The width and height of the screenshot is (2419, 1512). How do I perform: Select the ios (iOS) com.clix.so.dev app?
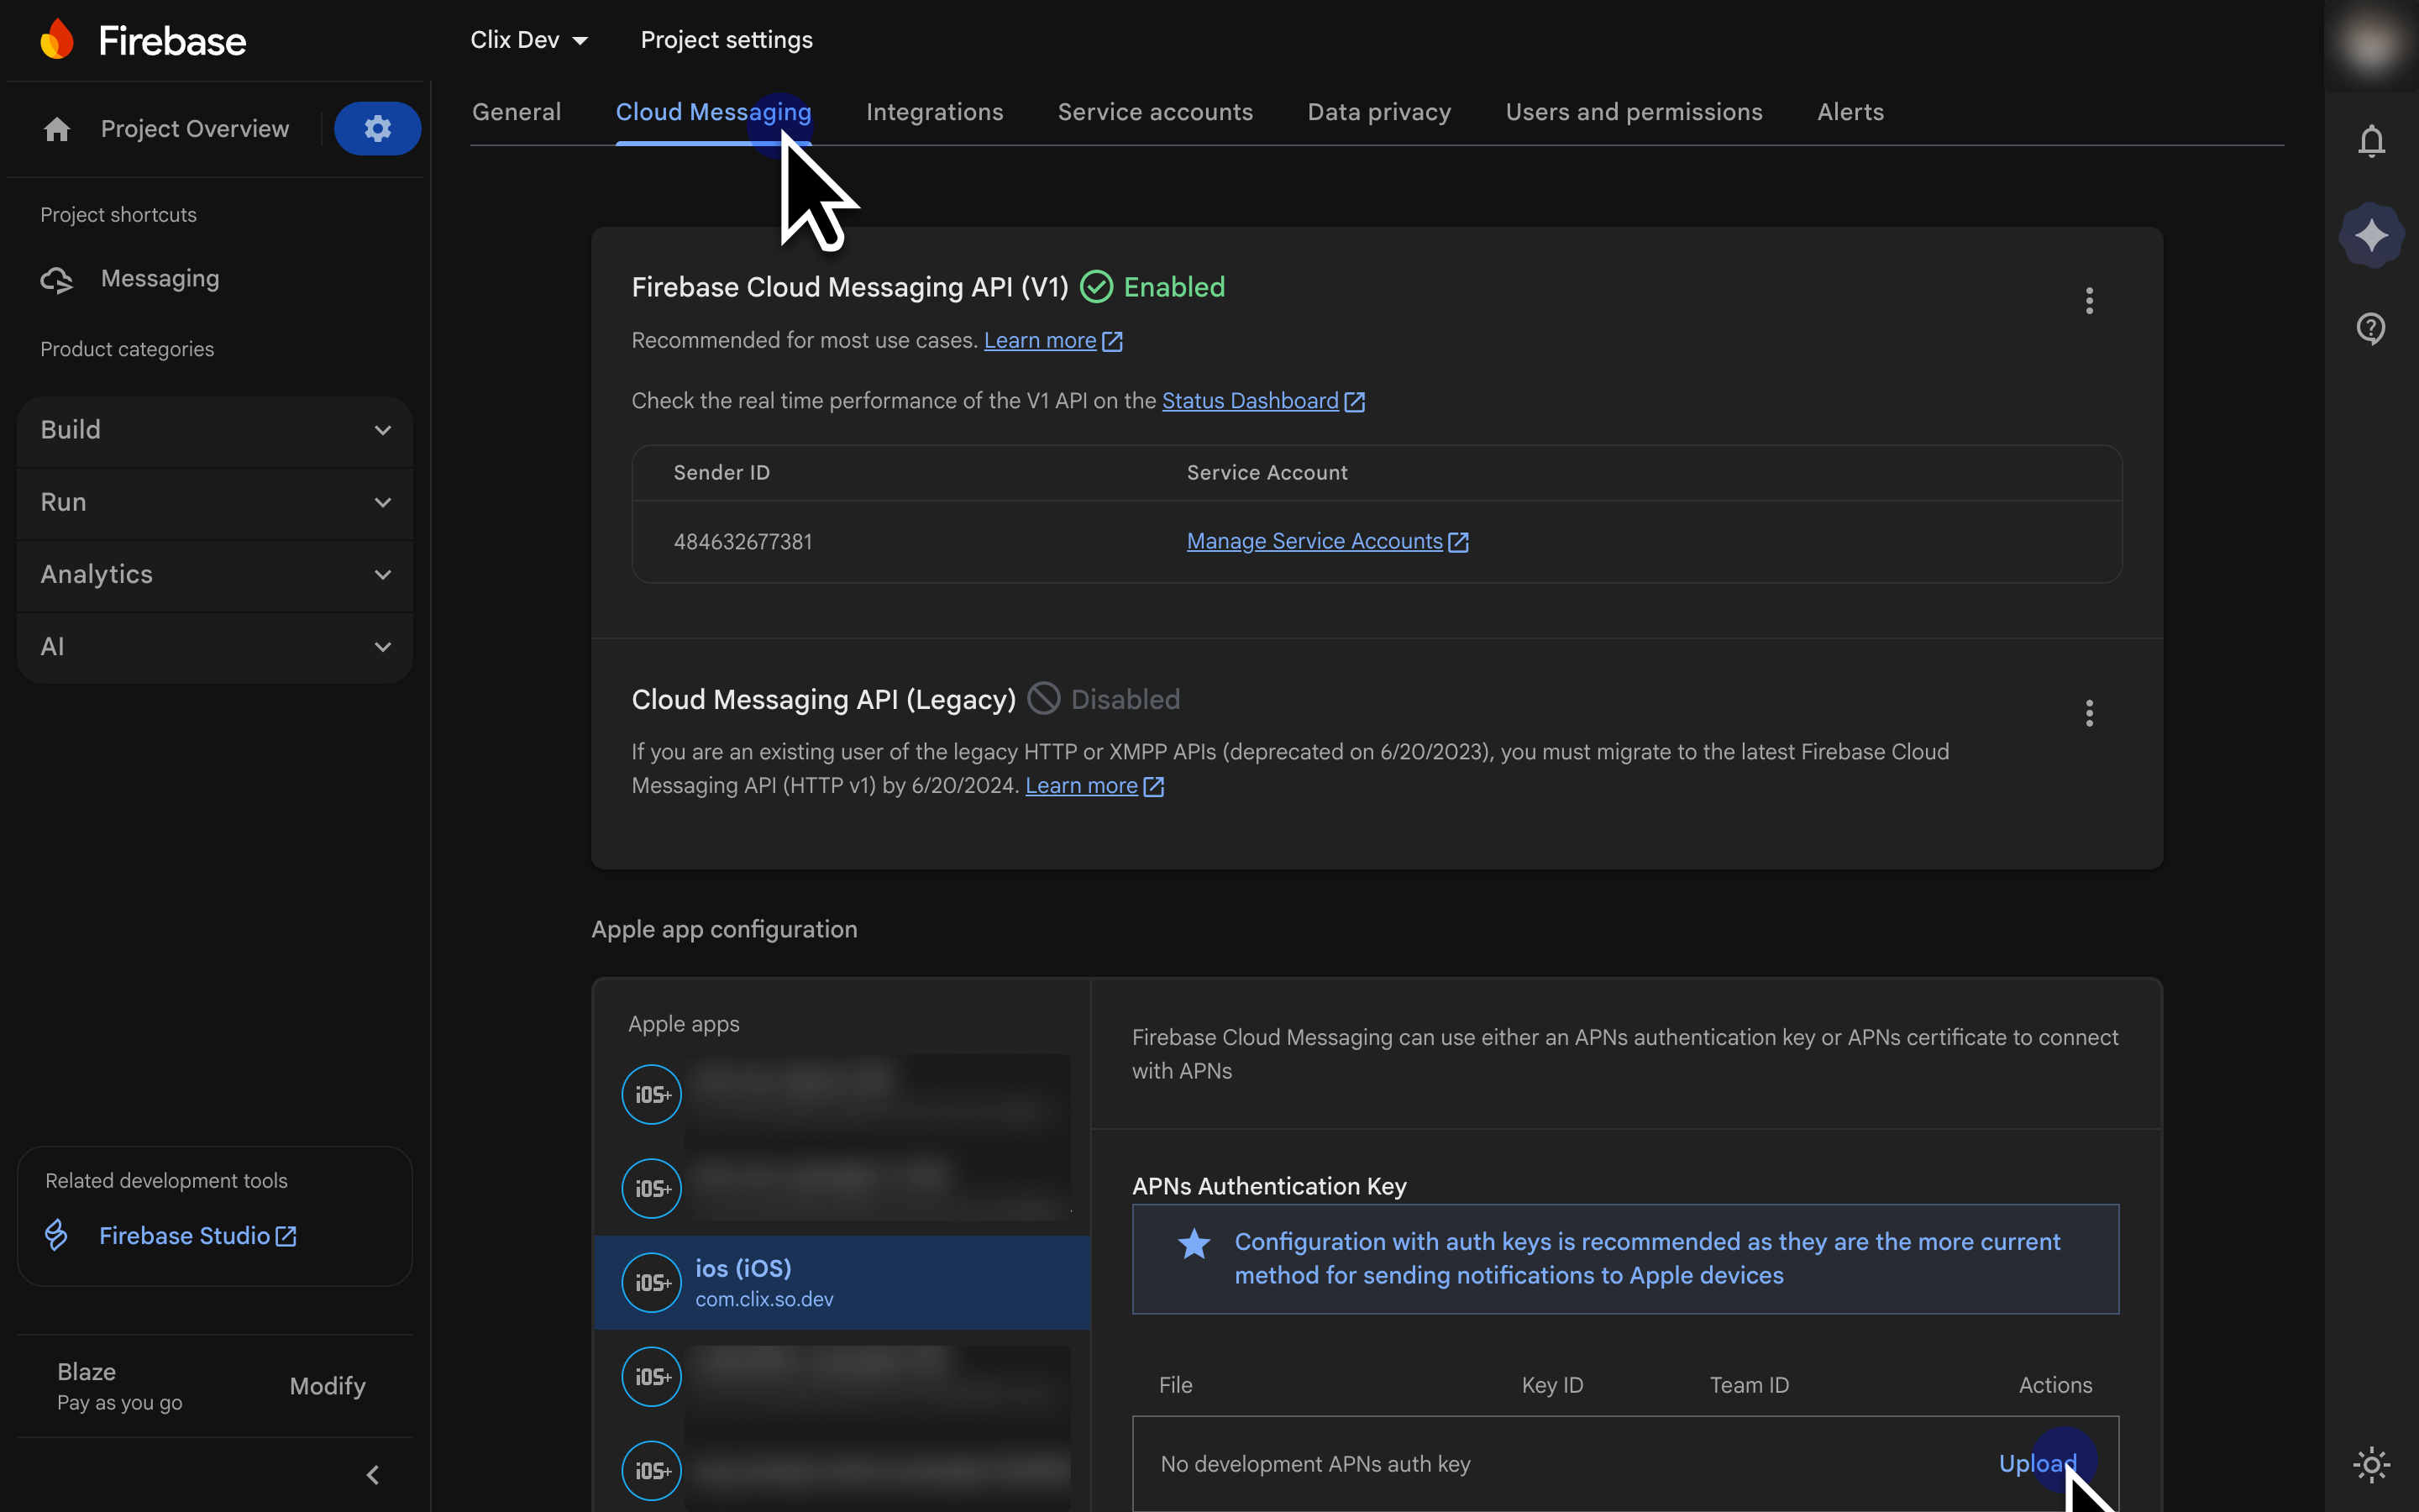(842, 1282)
